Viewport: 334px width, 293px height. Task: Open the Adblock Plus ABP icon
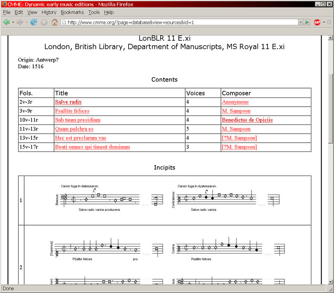317,22
